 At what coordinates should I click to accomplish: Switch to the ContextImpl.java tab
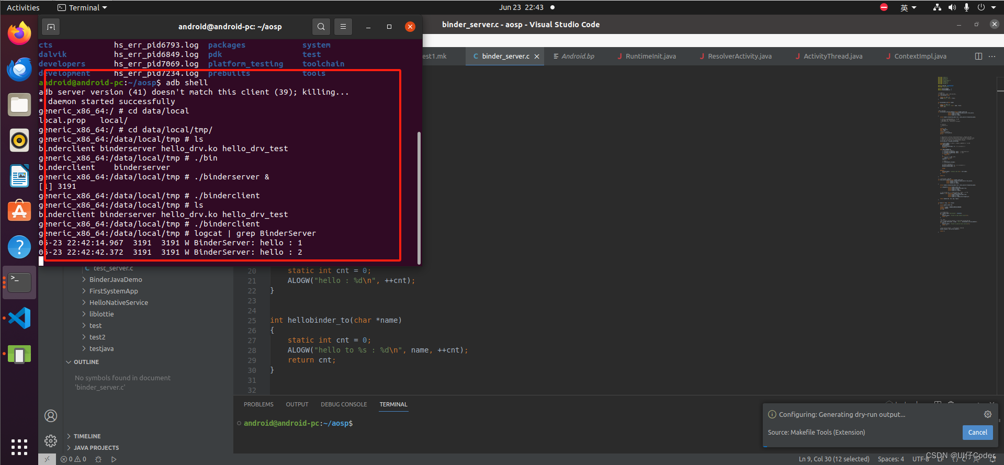[x=920, y=56]
